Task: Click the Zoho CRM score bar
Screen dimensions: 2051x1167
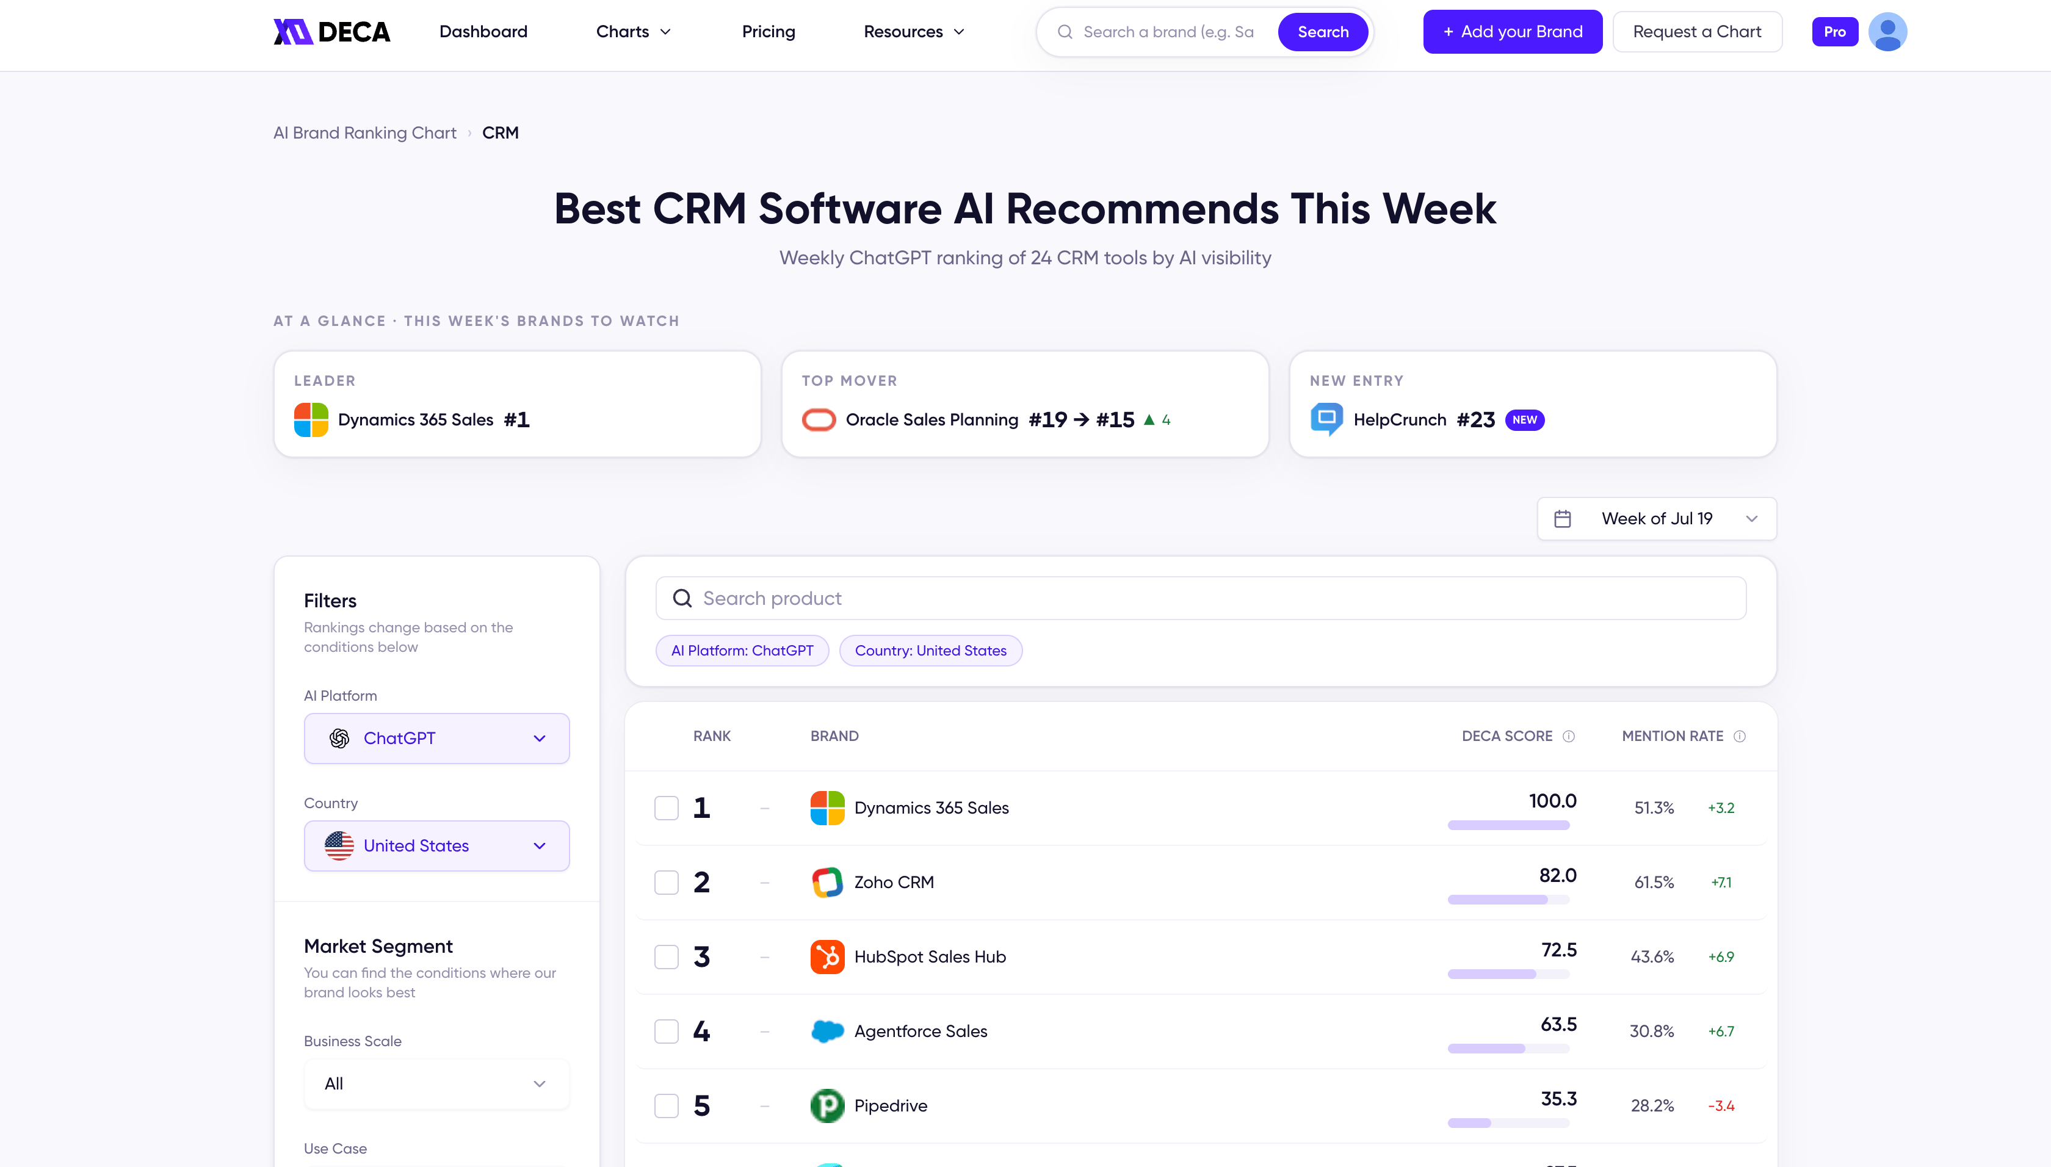Action: click(x=1508, y=900)
